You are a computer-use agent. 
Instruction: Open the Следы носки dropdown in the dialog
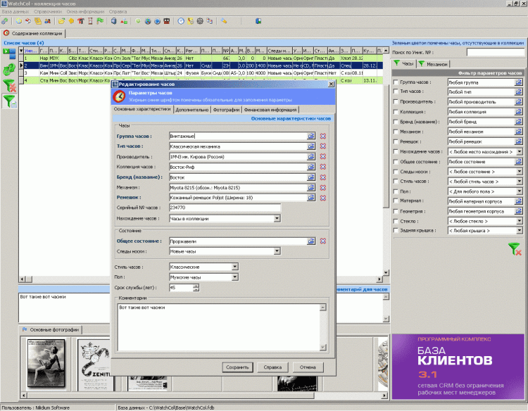tap(277, 251)
